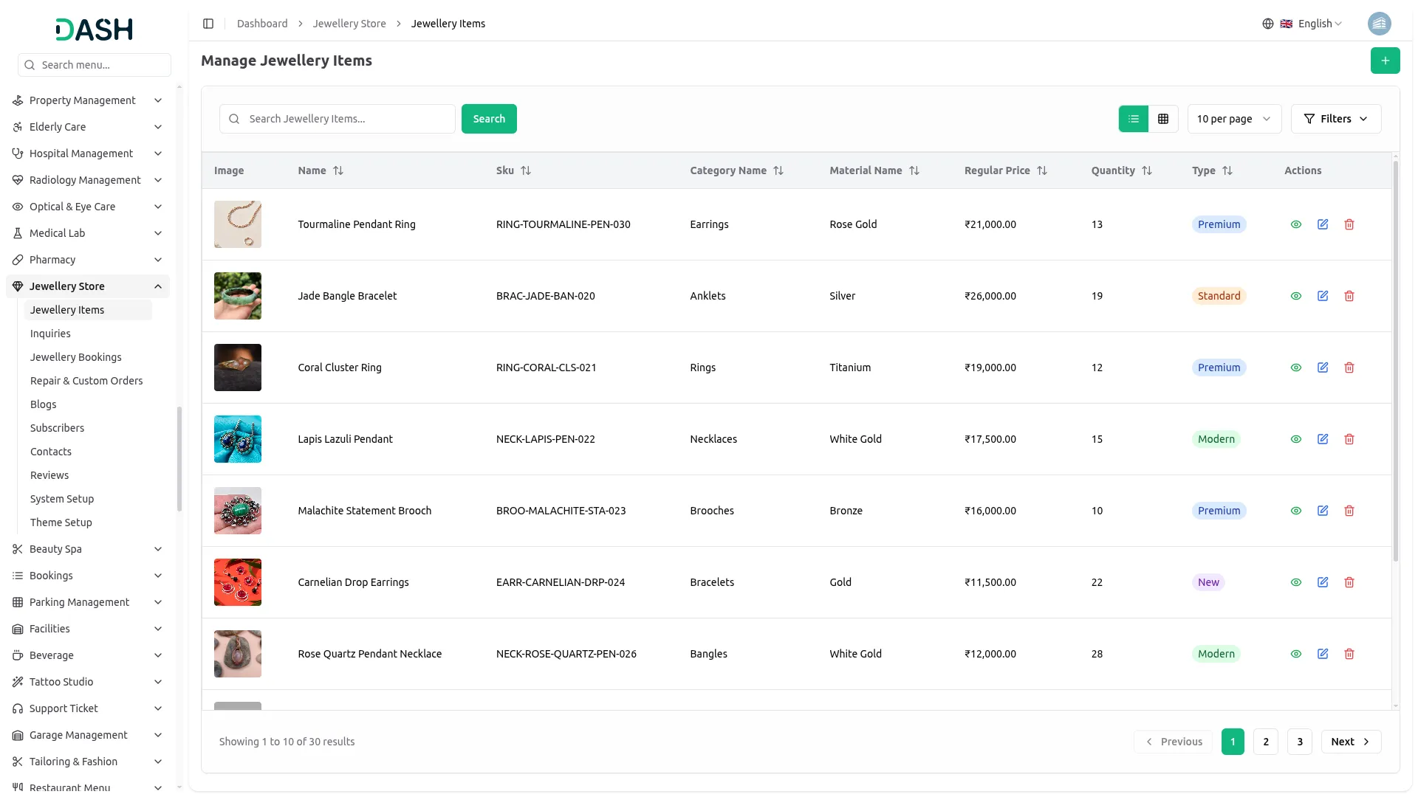Click the Search Jewellery Items field
This screenshot has width=1418, height=797.
tap(338, 119)
